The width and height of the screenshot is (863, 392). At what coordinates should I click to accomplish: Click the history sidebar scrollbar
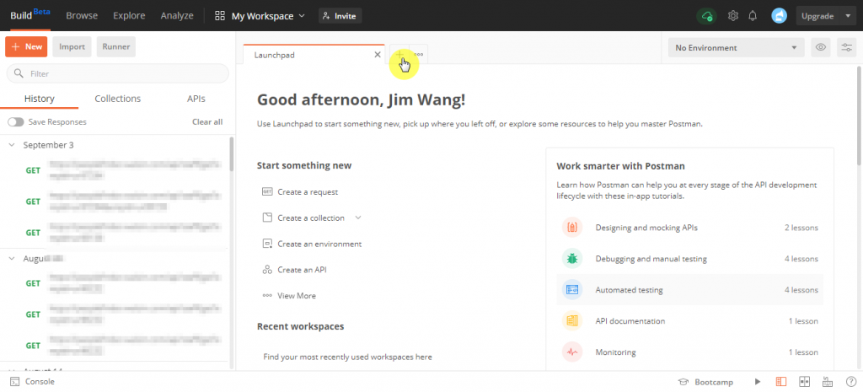[232, 155]
